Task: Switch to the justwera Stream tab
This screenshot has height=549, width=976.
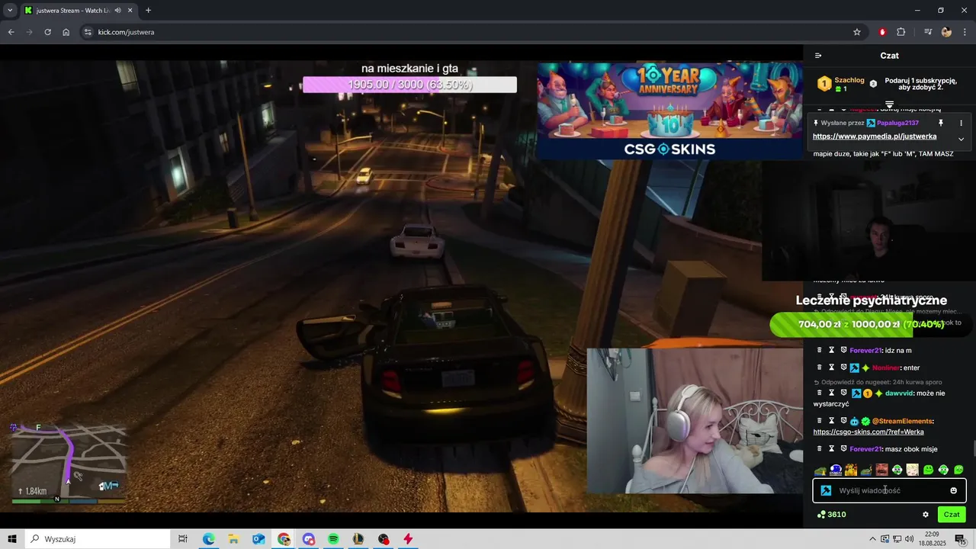Action: (78, 11)
